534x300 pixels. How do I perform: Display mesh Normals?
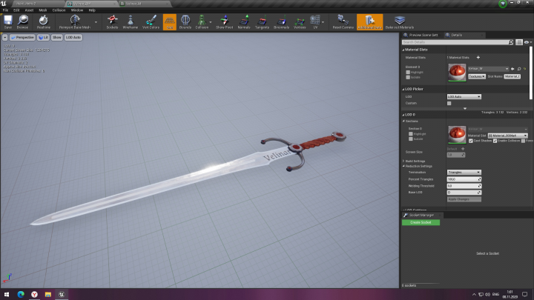click(x=244, y=21)
